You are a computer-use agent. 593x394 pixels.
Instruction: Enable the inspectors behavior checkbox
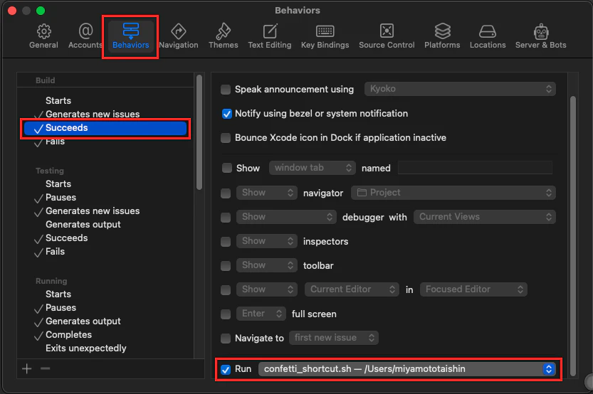pyautogui.click(x=226, y=242)
